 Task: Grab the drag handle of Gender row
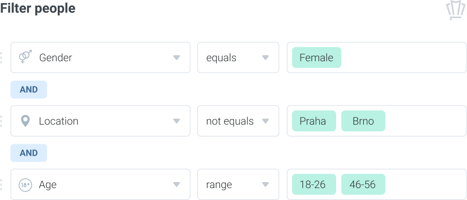(x=1, y=57)
